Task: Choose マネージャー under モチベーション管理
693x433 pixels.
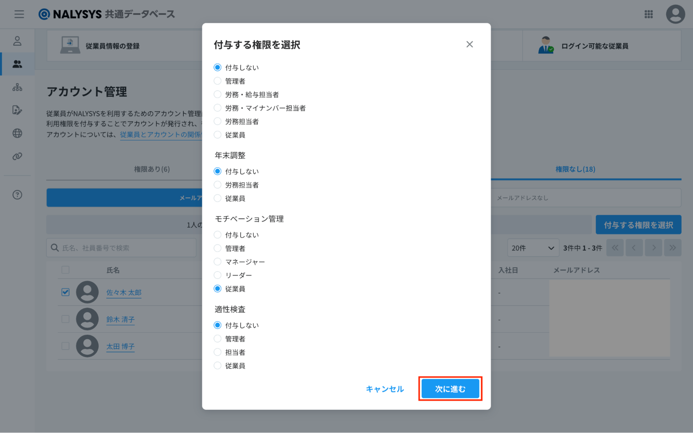Action: tap(218, 262)
